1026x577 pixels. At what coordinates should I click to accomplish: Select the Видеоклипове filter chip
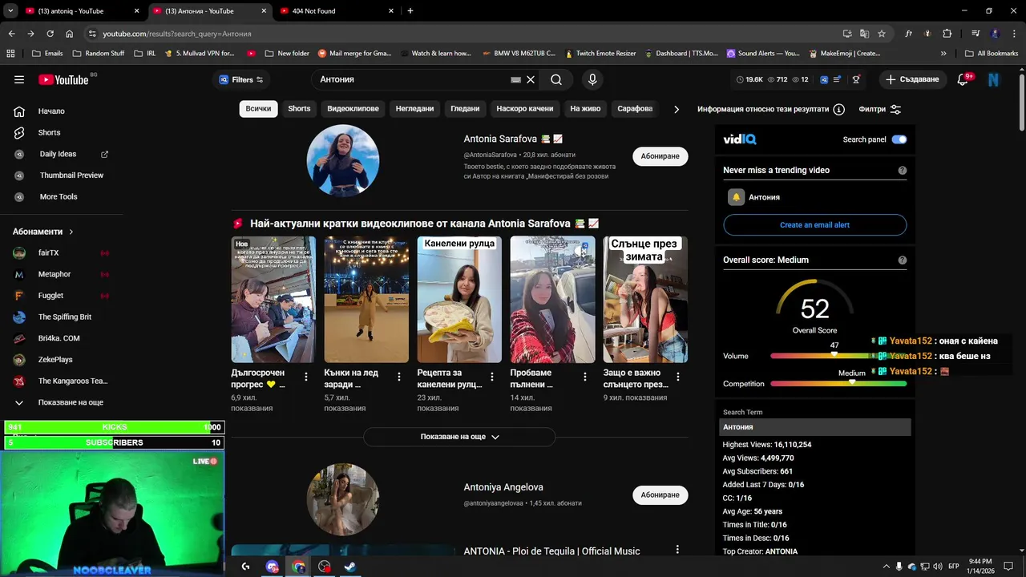tap(353, 109)
